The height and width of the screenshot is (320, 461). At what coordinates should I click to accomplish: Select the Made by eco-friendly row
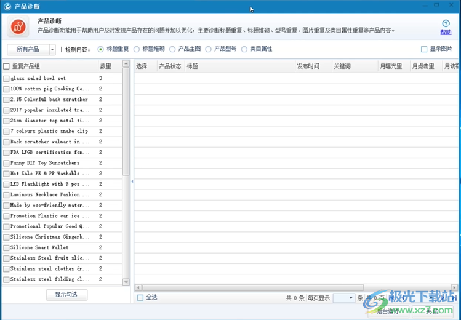tap(62, 206)
